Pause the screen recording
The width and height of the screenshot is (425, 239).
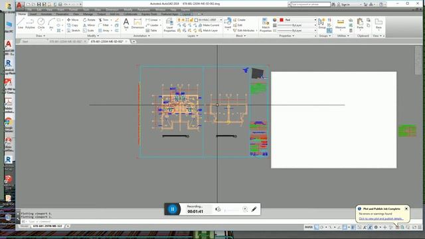pyautogui.click(x=173, y=209)
